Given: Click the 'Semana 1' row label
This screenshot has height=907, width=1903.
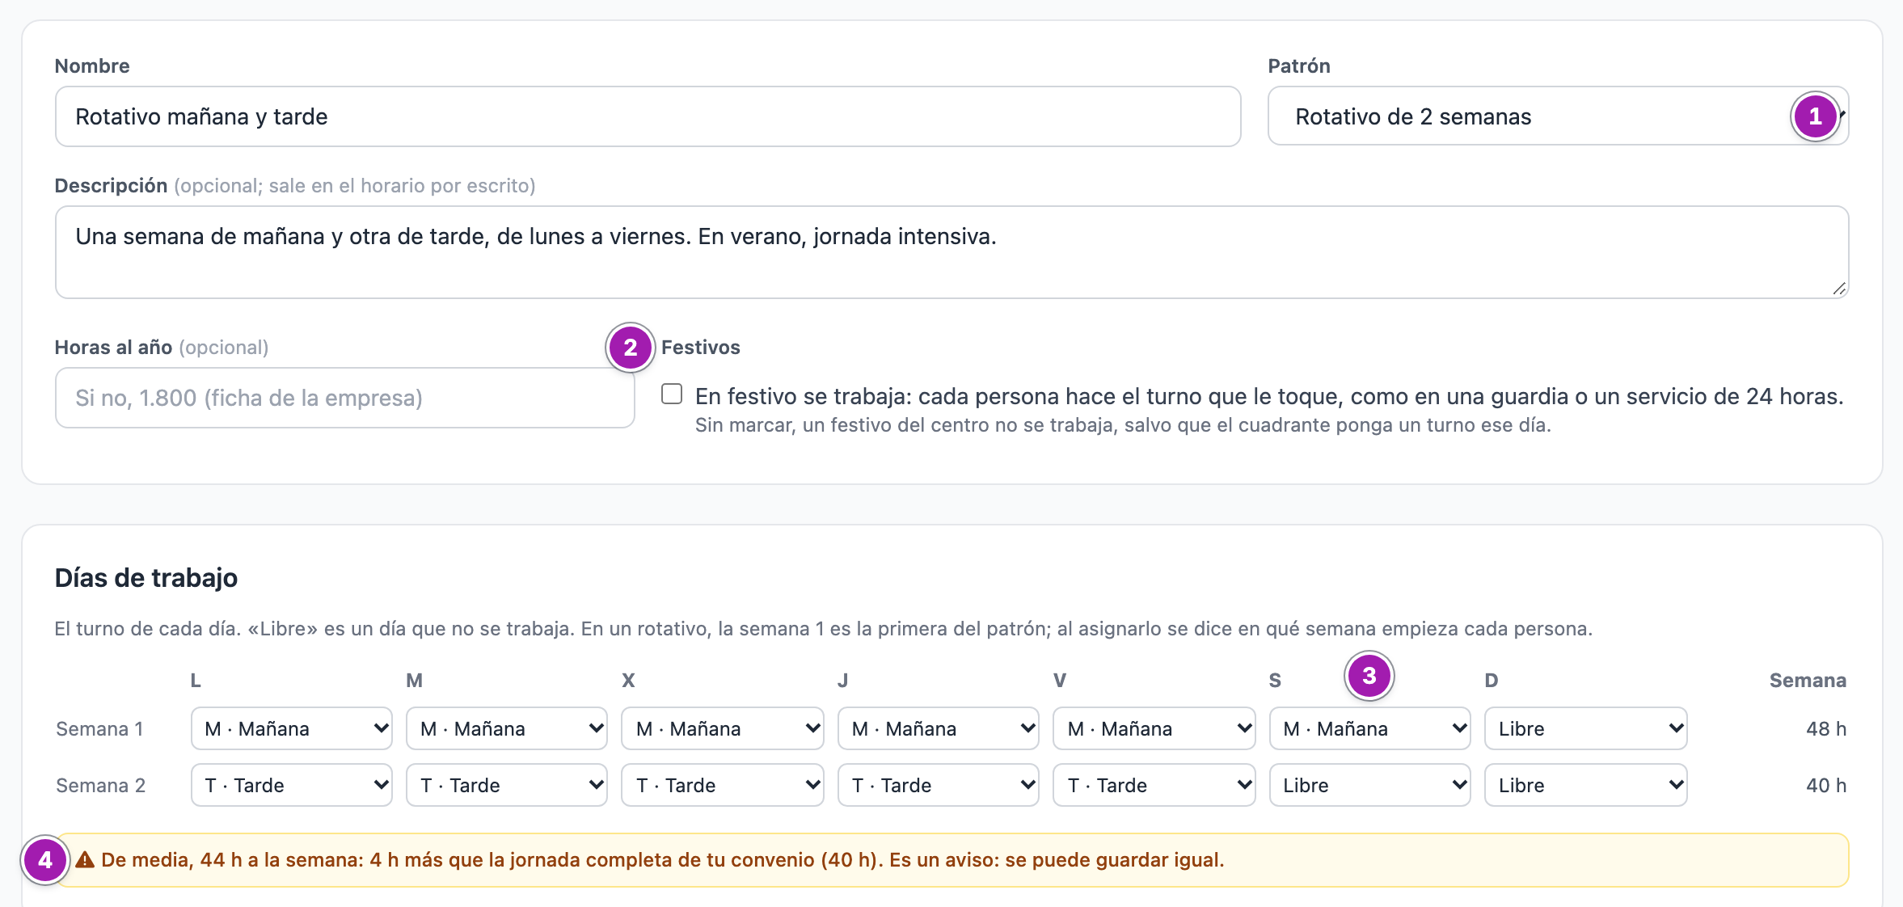Looking at the screenshot, I should click(99, 729).
